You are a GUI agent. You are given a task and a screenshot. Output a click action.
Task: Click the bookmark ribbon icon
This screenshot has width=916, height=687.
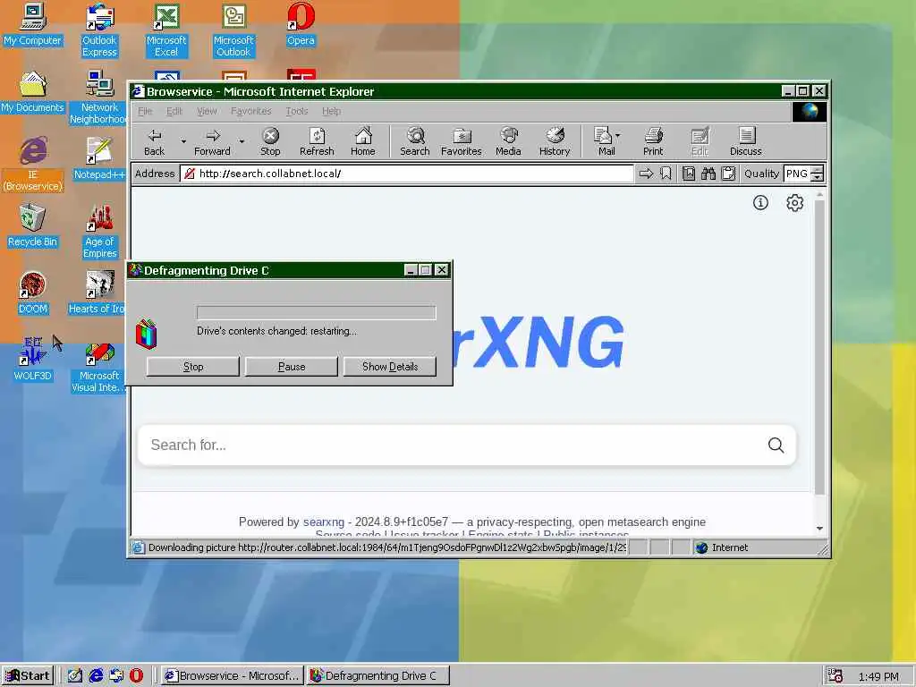tap(666, 174)
